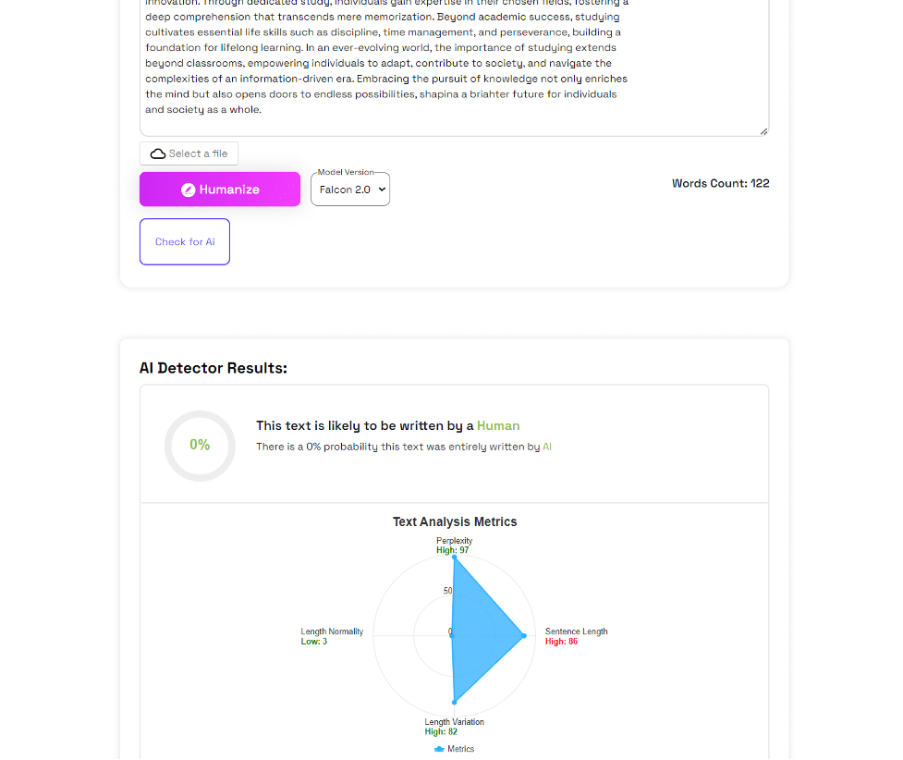Image resolution: width=903 pixels, height=760 pixels.
Task: Click the Length Normality Low: 3 label
Action: pyautogui.click(x=332, y=636)
